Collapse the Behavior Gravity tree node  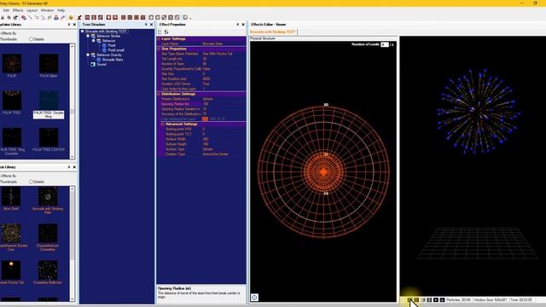coord(88,55)
